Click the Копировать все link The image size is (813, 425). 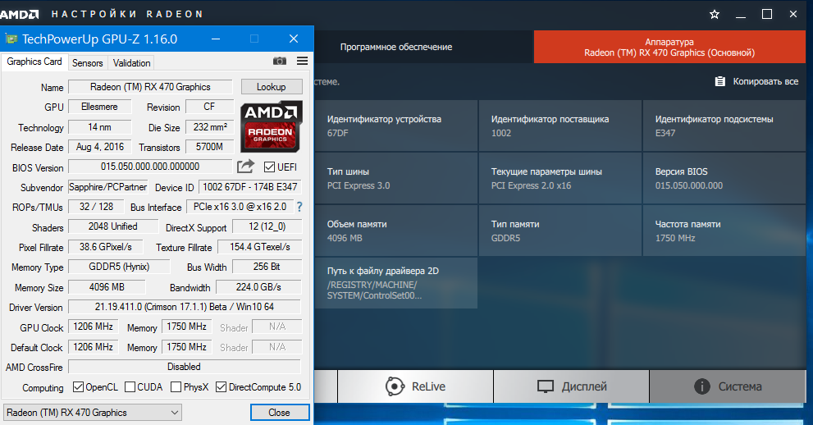click(x=765, y=81)
